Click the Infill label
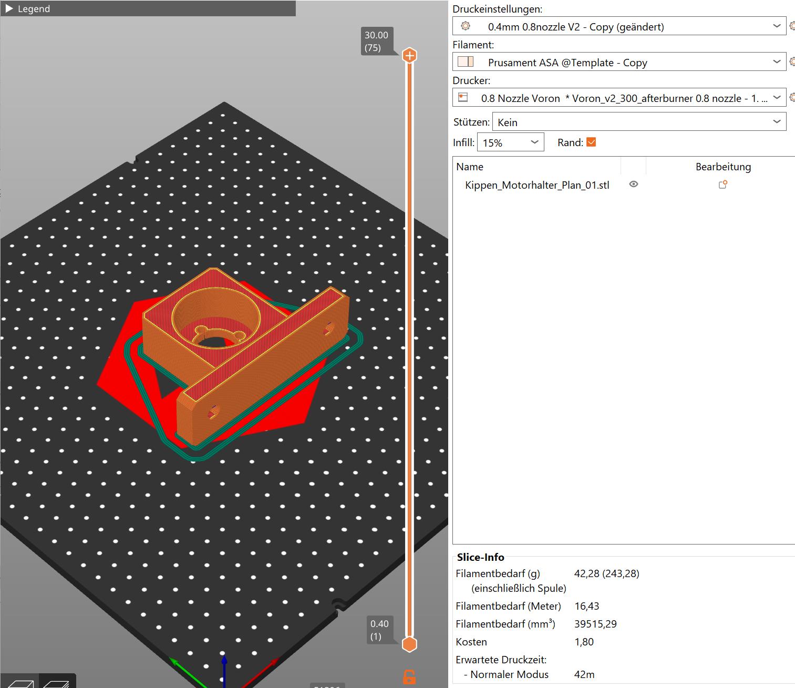This screenshot has width=795, height=688. 463,142
